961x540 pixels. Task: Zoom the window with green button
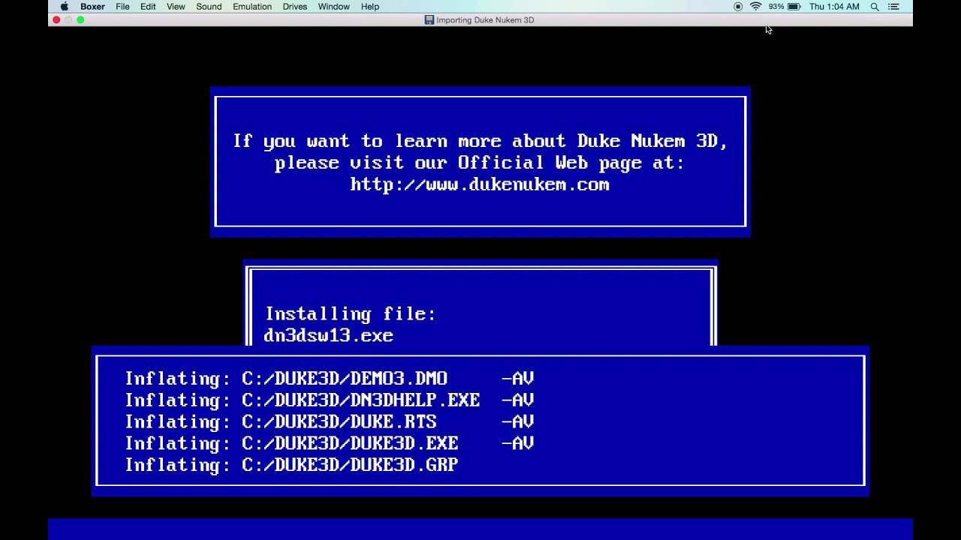pyautogui.click(x=80, y=20)
